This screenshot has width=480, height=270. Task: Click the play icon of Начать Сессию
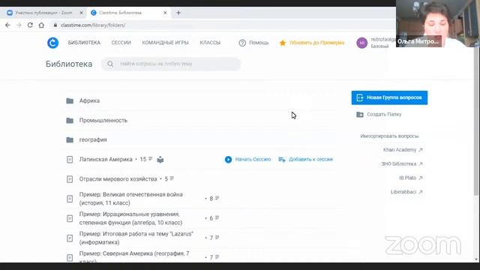[x=228, y=160]
